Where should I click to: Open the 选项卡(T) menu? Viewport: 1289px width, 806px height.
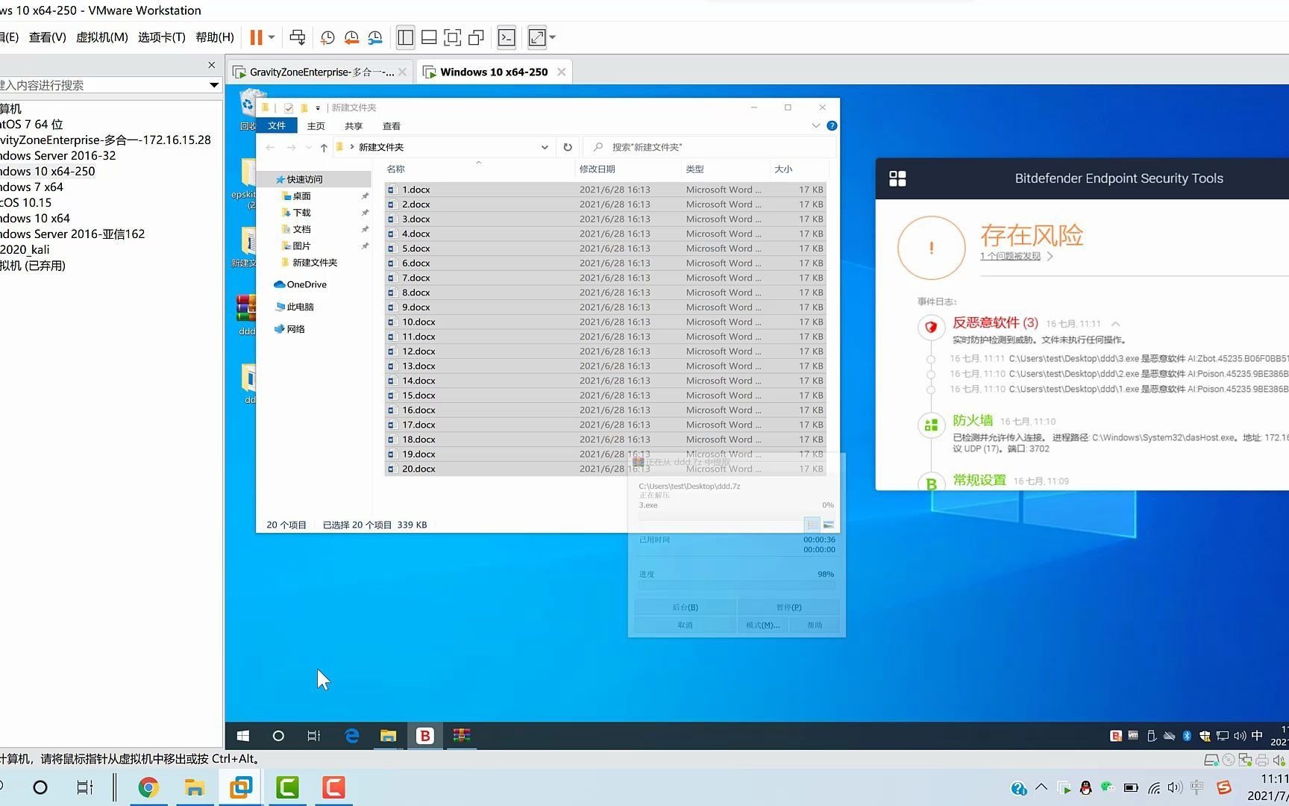pos(162,37)
